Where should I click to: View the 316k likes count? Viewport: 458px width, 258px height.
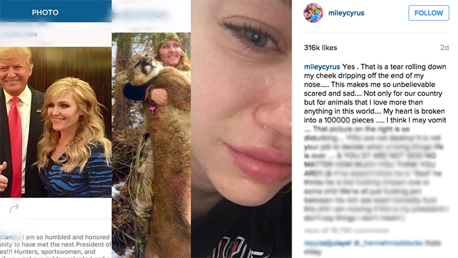tap(320, 47)
